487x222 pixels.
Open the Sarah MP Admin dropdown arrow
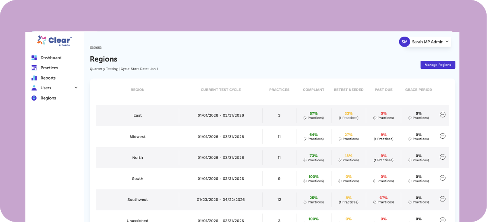click(x=447, y=42)
